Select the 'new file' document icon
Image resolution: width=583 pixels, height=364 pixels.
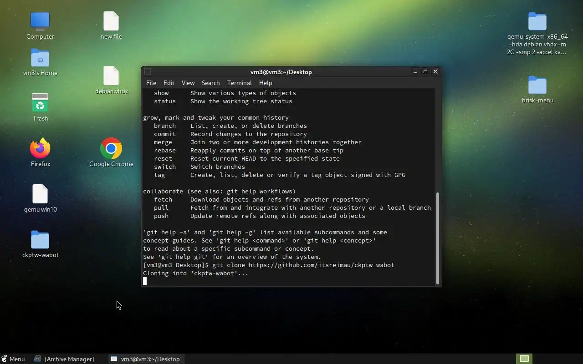click(x=111, y=21)
